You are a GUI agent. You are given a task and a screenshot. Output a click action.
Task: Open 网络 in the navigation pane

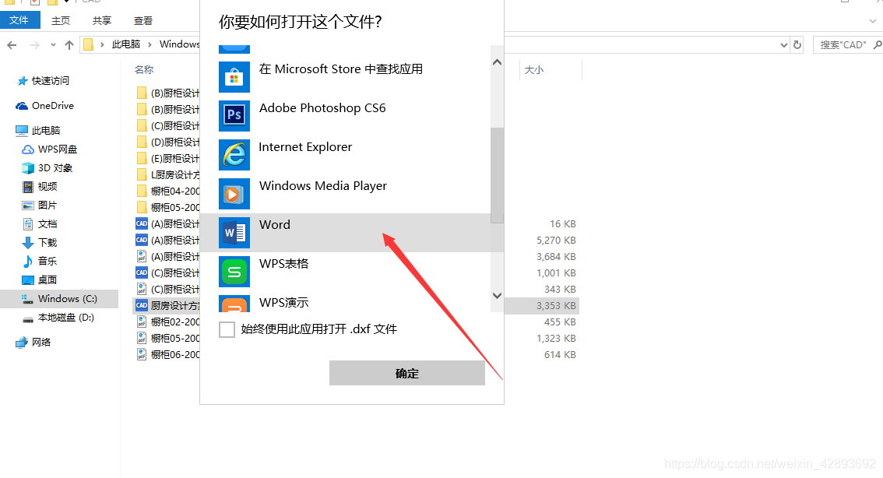coord(33,342)
